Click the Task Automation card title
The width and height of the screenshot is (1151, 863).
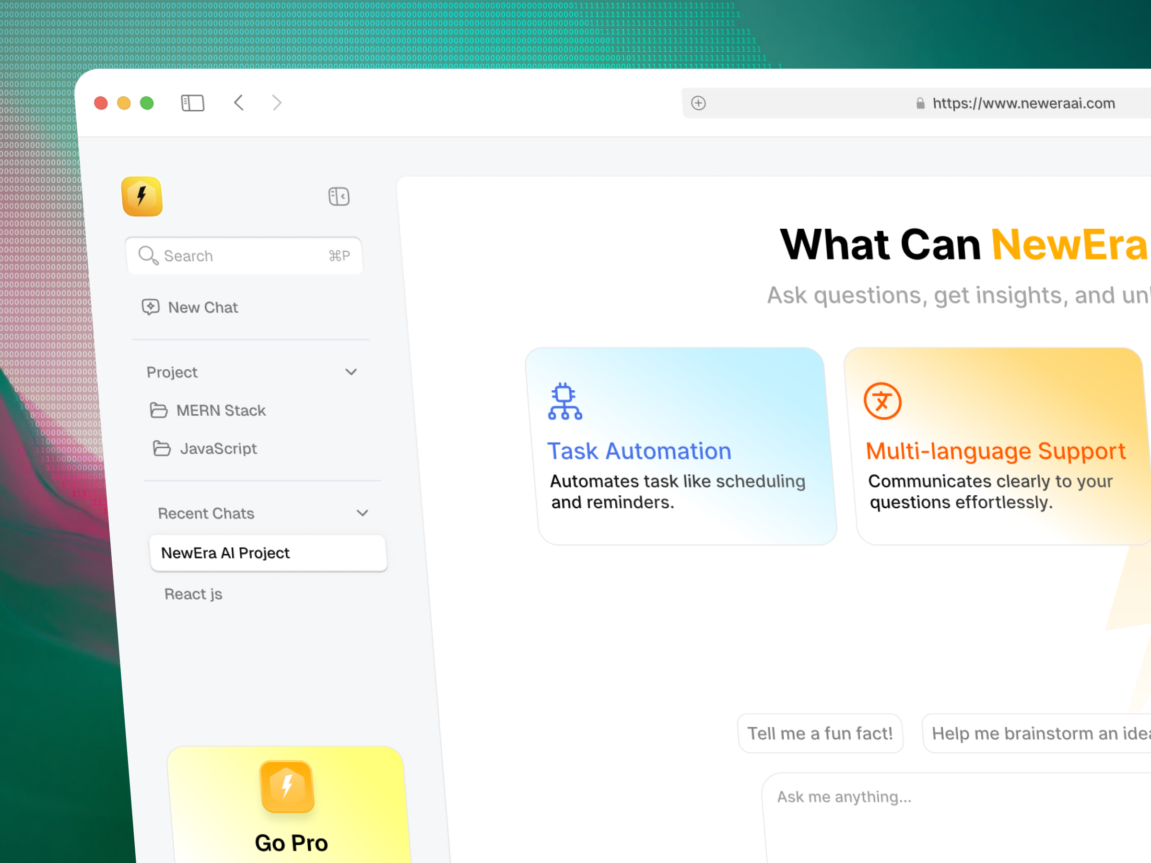pos(639,451)
